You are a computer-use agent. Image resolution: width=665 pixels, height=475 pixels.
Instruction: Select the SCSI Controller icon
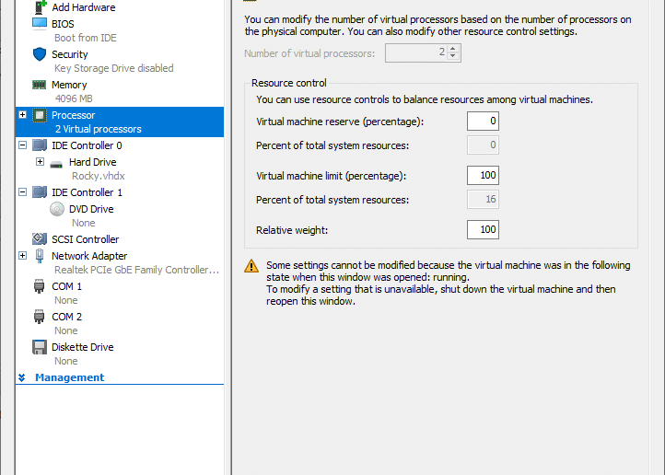40,239
